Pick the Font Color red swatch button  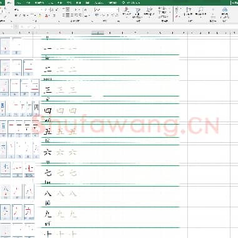47,16
